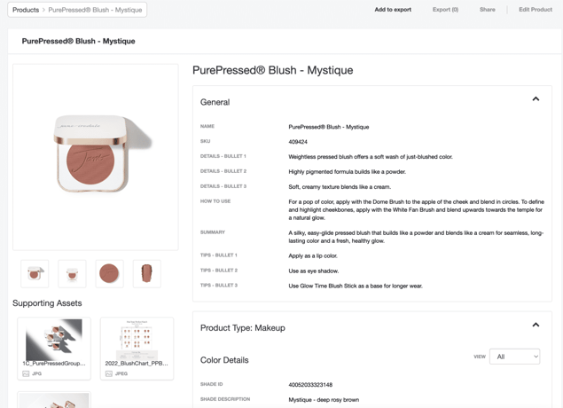Screen dimensions: 563x408
Task: Click the 'Apply as a lip color.' tip
Action: 313,256
